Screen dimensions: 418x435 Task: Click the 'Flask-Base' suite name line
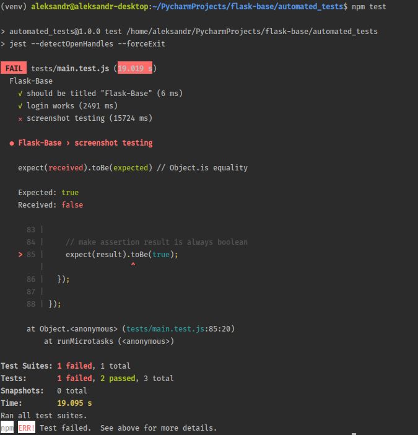(x=31, y=81)
